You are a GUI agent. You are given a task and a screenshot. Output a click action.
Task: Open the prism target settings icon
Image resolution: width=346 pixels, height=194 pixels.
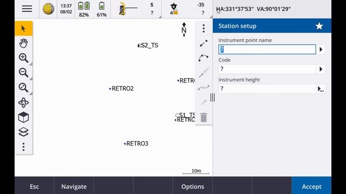174,9
